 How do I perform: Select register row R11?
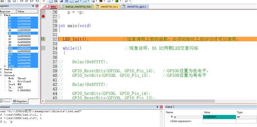[x=23, y=51]
